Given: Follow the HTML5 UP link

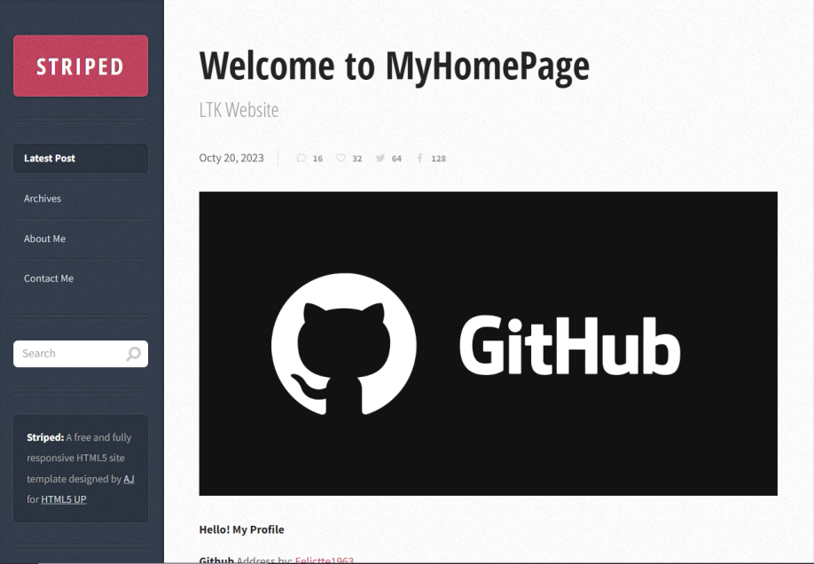Looking at the screenshot, I should coord(64,499).
